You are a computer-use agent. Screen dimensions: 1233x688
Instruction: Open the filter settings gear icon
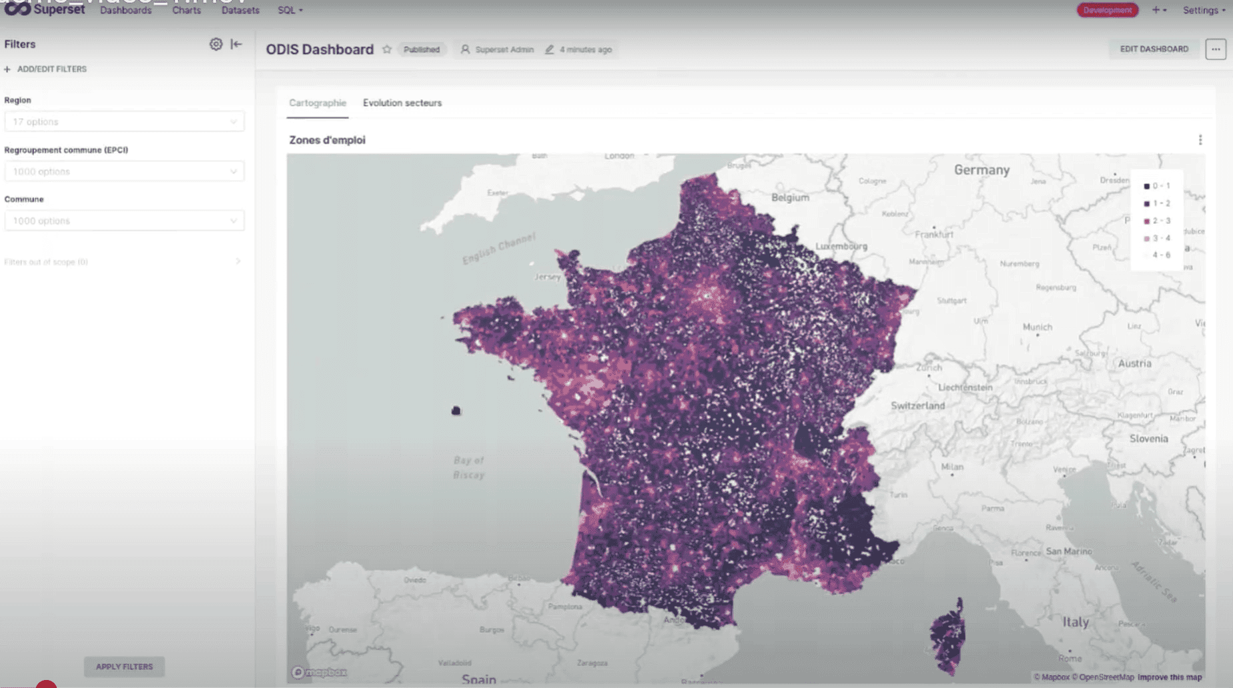click(216, 44)
